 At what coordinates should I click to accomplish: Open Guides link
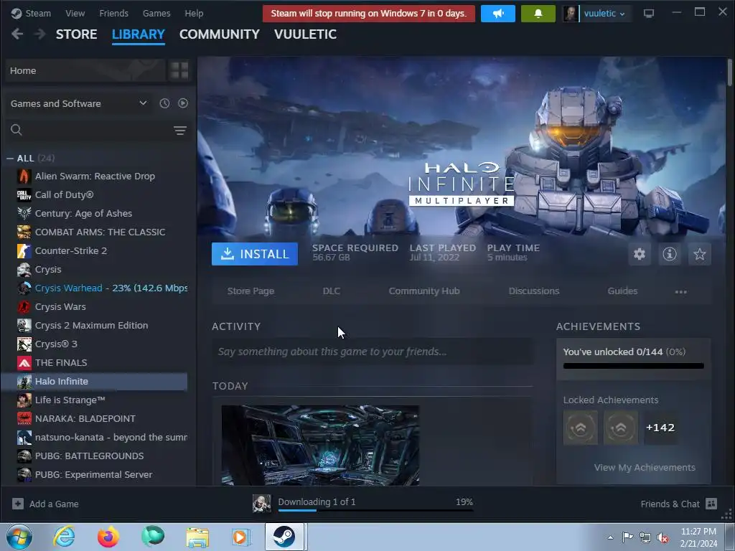coord(622,291)
